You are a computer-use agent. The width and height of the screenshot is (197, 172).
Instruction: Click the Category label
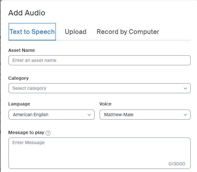(x=19, y=78)
